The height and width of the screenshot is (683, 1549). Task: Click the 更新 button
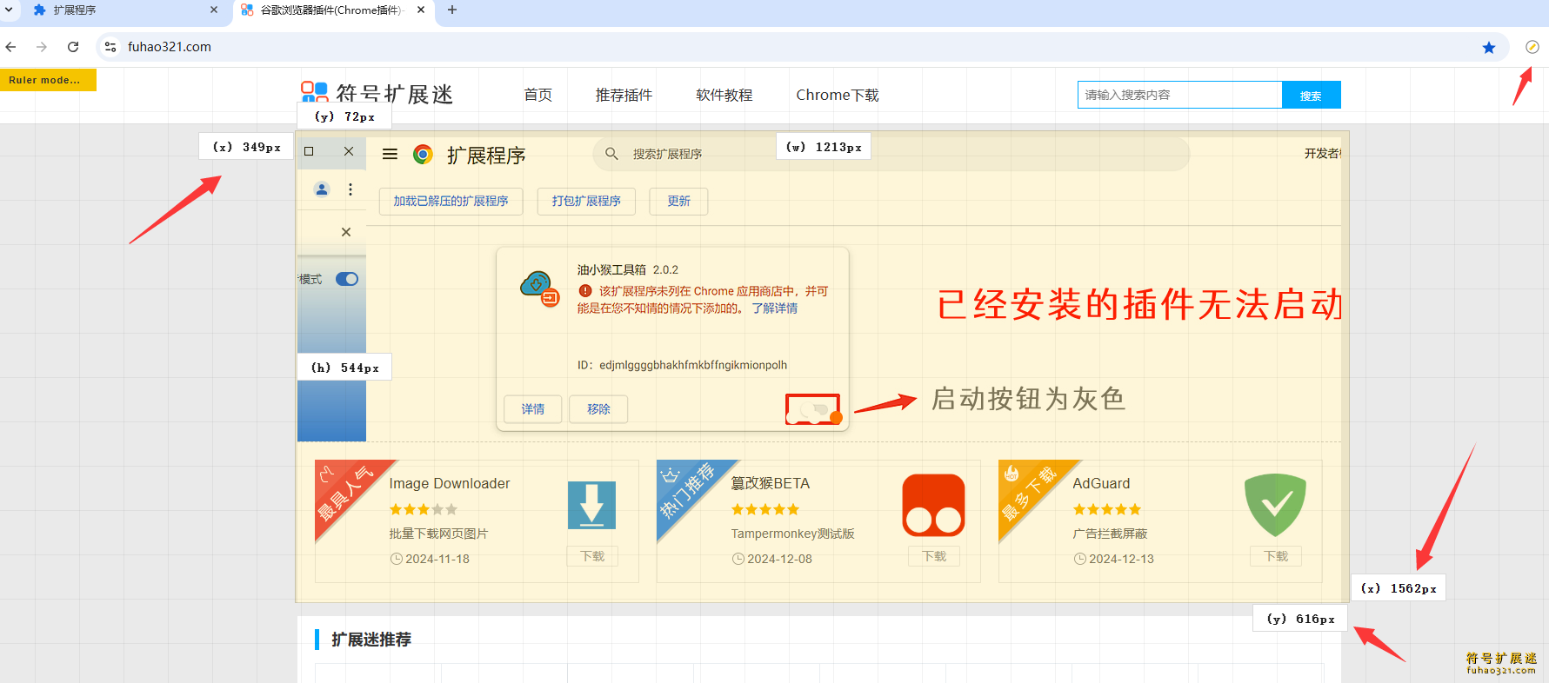click(678, 201)
